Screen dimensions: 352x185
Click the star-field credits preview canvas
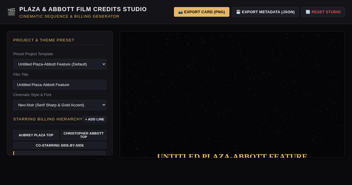pos(232,95)
